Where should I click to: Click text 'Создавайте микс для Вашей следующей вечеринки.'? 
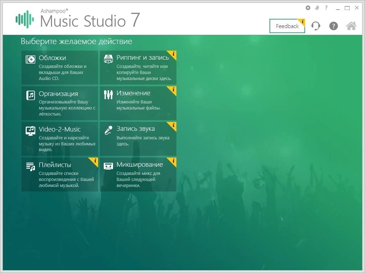click(x=138, y=180)
